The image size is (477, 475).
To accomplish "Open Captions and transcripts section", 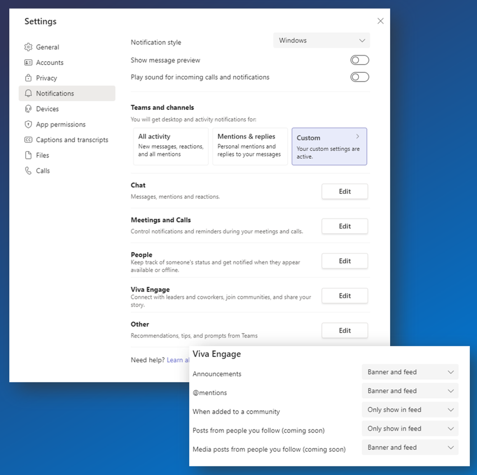I will click(x=67, y=140).
